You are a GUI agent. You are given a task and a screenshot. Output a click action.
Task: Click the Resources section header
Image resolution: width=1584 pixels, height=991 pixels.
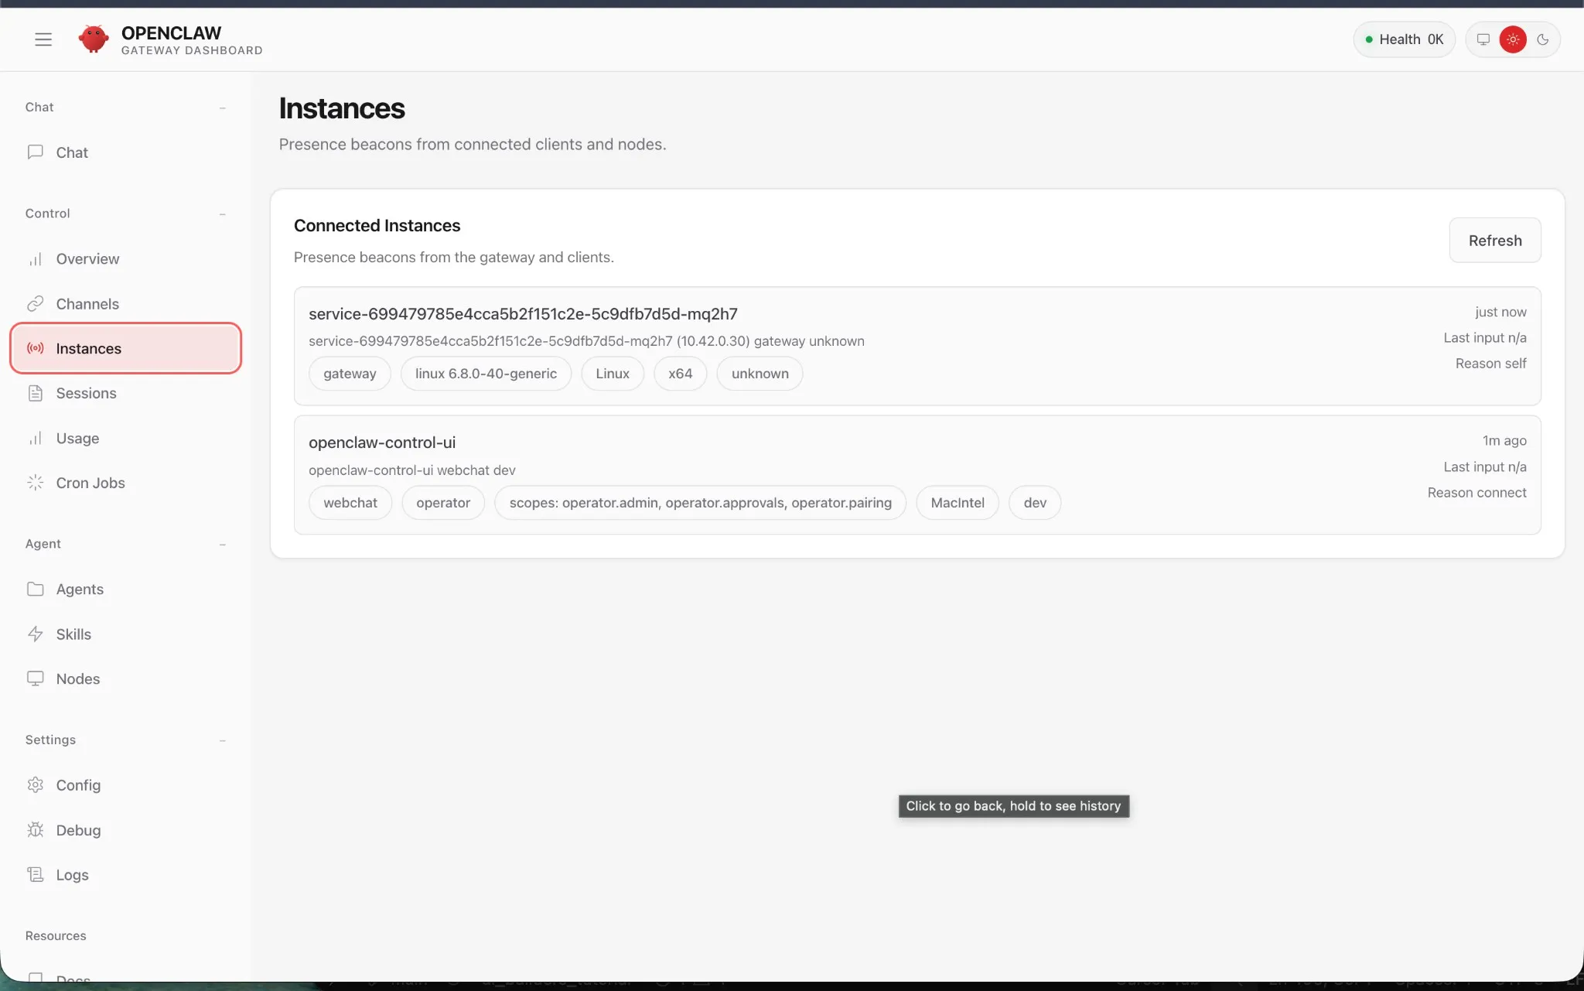(56, 936)
